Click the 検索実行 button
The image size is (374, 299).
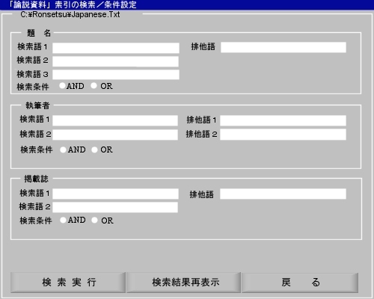[x=68, y=283]
